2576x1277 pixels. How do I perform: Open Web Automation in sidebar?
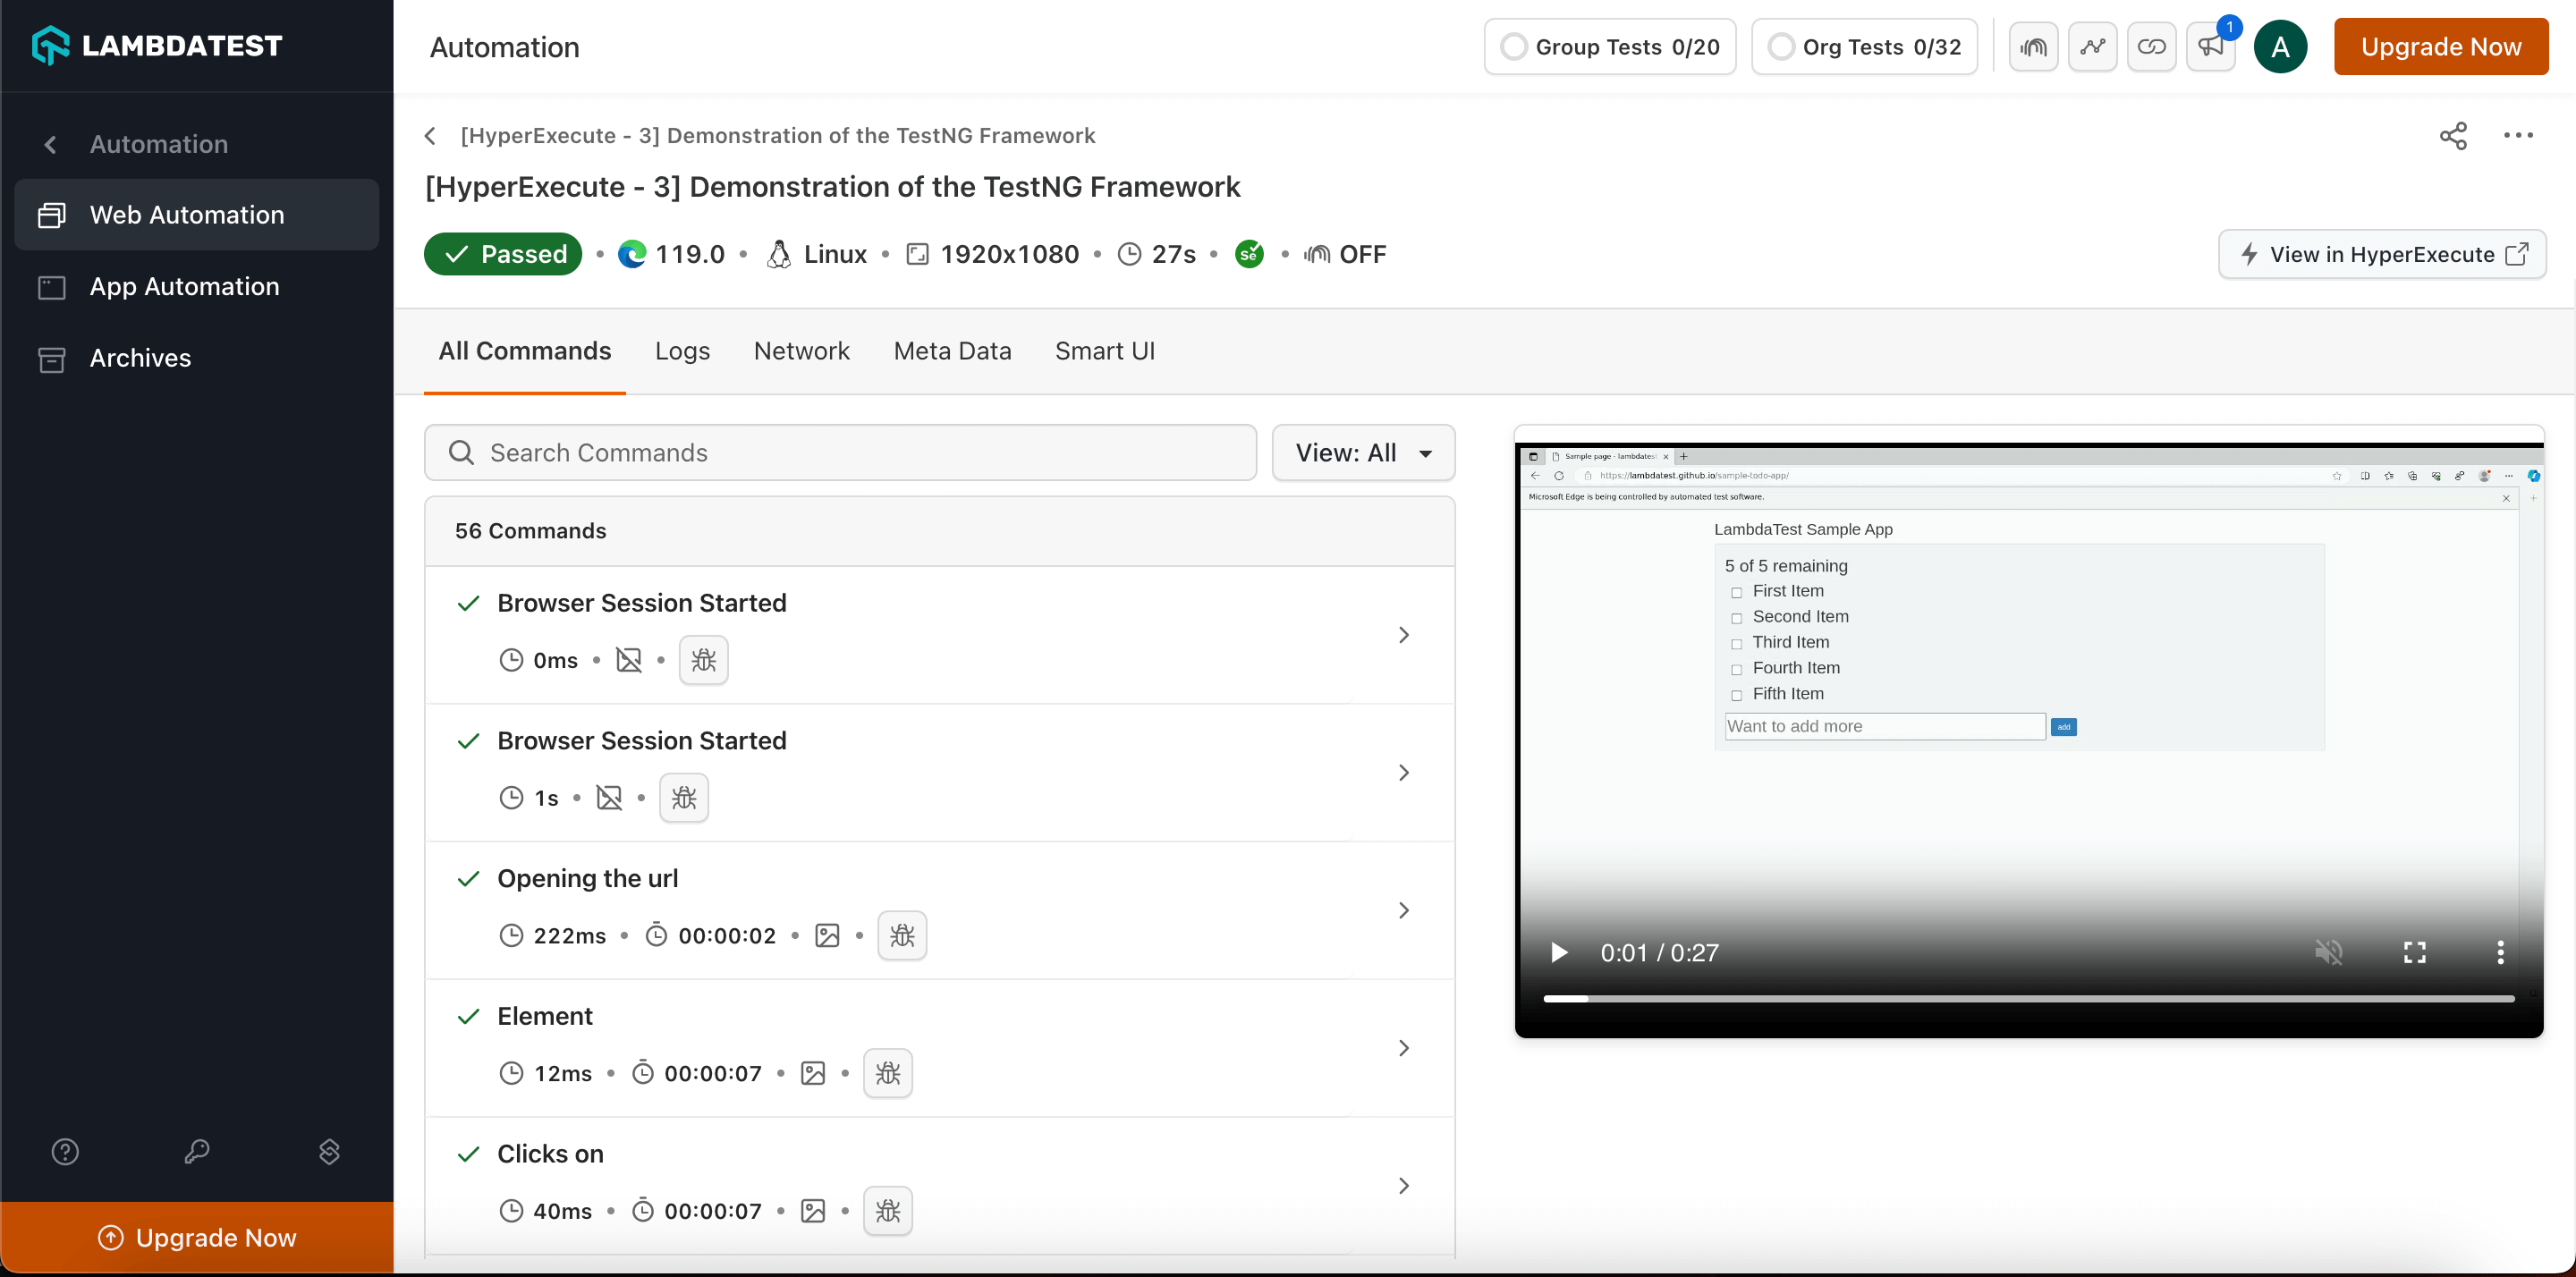pos(197,215)
